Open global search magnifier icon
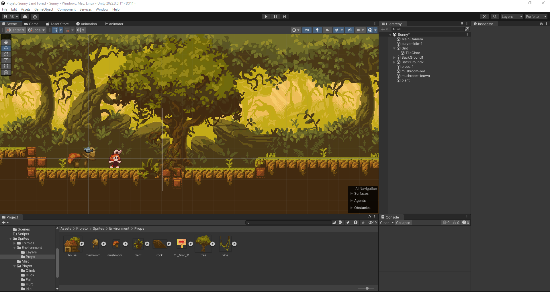Viewport: 550px width, 292px height. point(495,17)
